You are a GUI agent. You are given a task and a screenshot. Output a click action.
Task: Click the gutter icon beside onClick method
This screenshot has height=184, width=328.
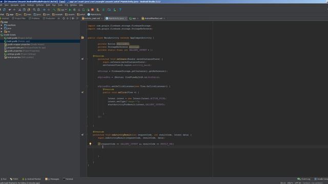83,92
